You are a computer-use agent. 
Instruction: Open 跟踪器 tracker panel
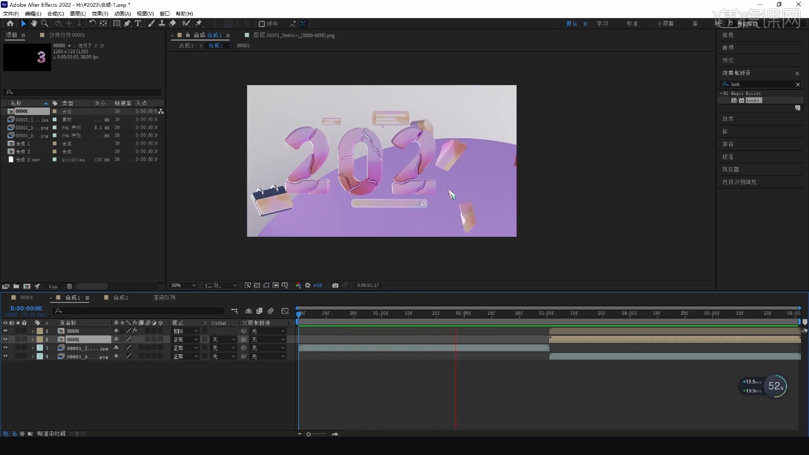pos(731,169)
